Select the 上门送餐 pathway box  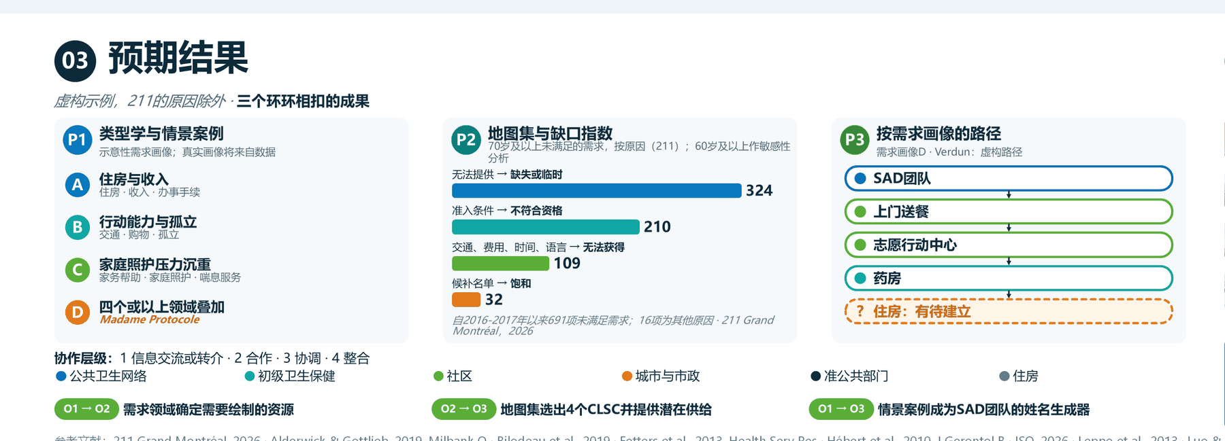tap(1009, 211)
